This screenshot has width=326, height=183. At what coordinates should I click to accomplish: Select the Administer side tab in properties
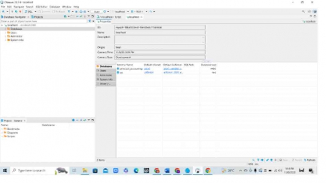click(x=105, y=75)
